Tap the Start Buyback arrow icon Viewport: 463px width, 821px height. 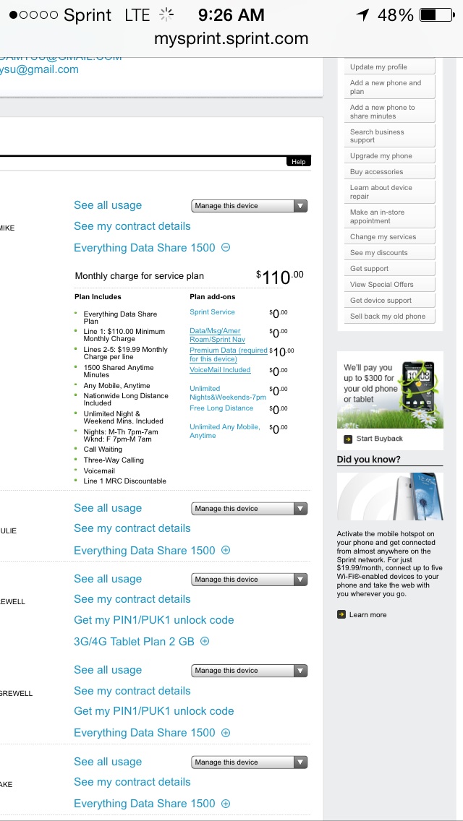[x=348, y=439]
